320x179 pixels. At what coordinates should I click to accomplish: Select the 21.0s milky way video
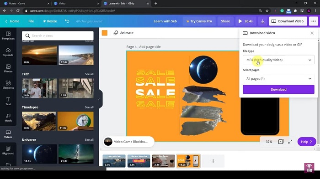(76, 154)
